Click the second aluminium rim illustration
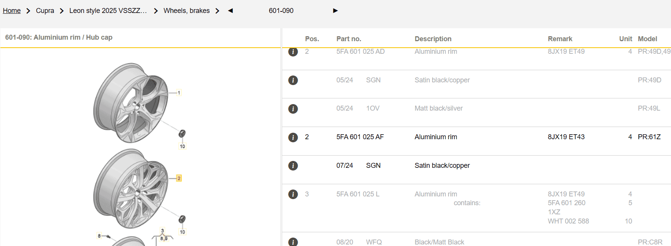The height and width of the screenshot is (246, 671). coord(131,189)
